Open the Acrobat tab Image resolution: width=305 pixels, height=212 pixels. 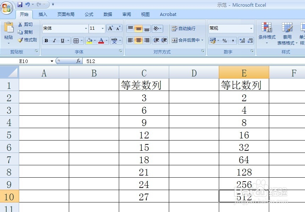(x=168, y=15)
